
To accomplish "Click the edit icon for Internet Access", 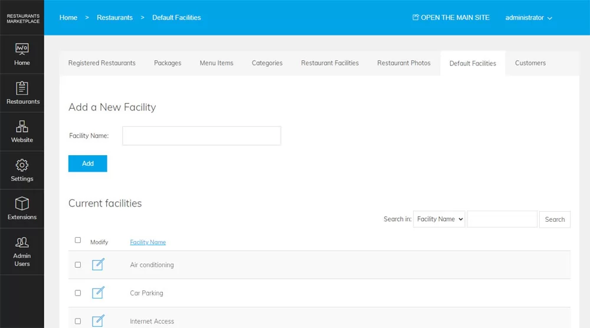I will (98, 321).
